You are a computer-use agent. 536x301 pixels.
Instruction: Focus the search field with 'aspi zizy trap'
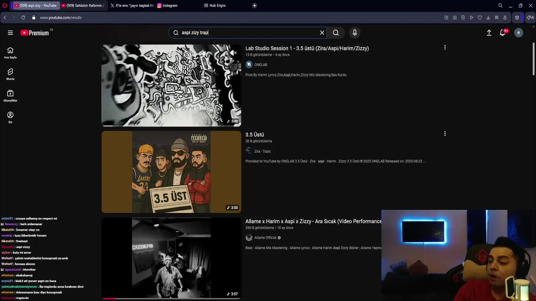coord(247,33)
